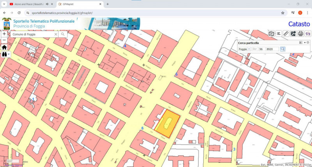Click the Esri HERE Garmin attribution text
This screenshot has width=312, height=167.
pos(286,165)
